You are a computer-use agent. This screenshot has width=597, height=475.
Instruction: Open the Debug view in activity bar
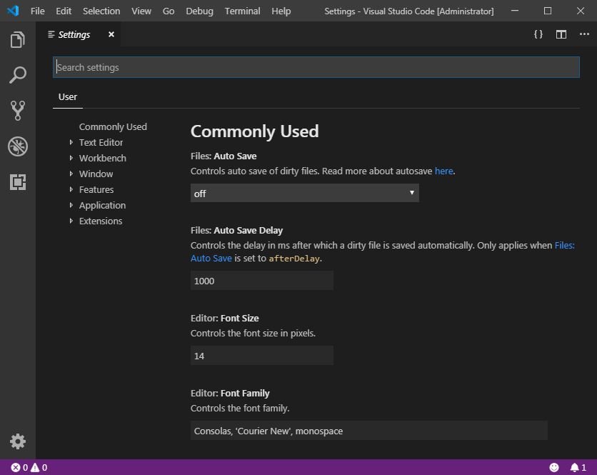click(x=18, y=146)
